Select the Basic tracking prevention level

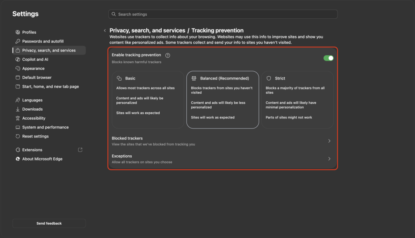click(x=148, y=100)
